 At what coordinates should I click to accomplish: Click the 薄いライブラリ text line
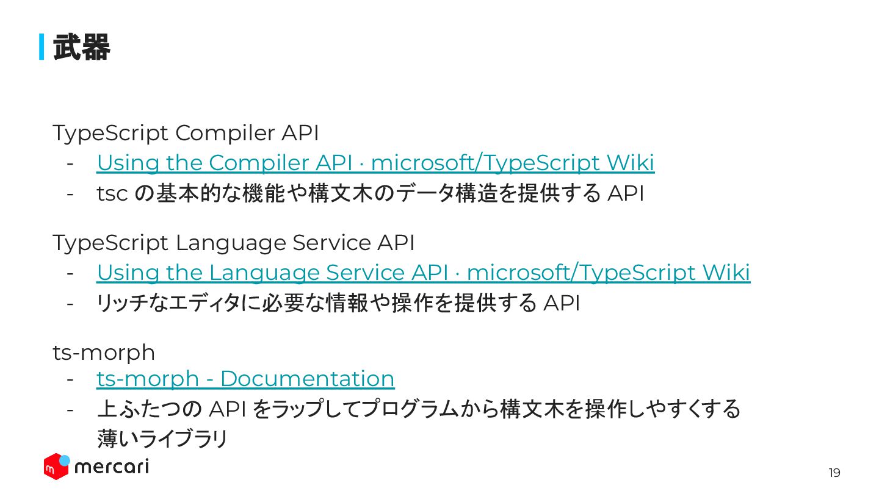point(162,439)
